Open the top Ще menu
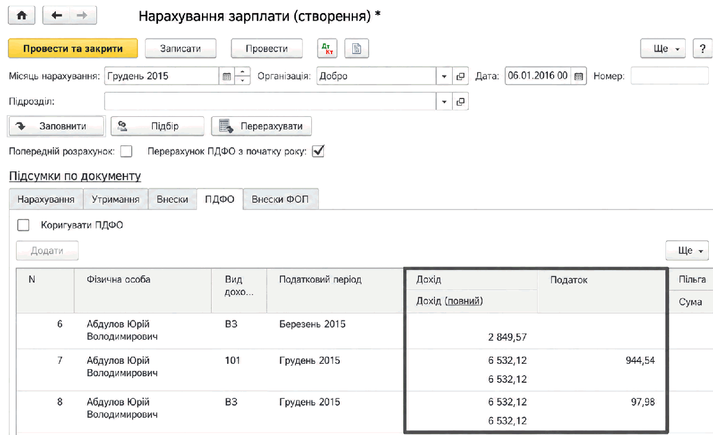 (664, 49)
